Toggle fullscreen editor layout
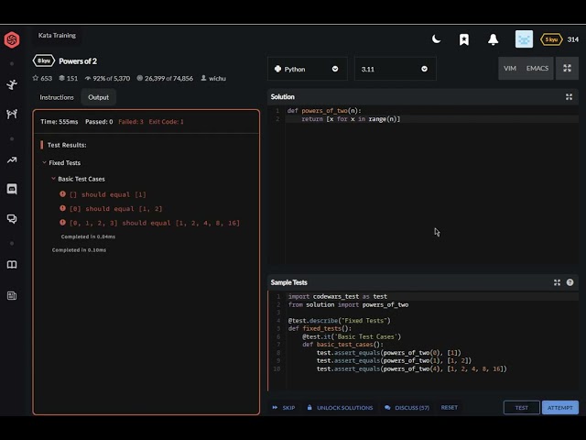Viewport: 586px width, 440px height. pos(567,68)
